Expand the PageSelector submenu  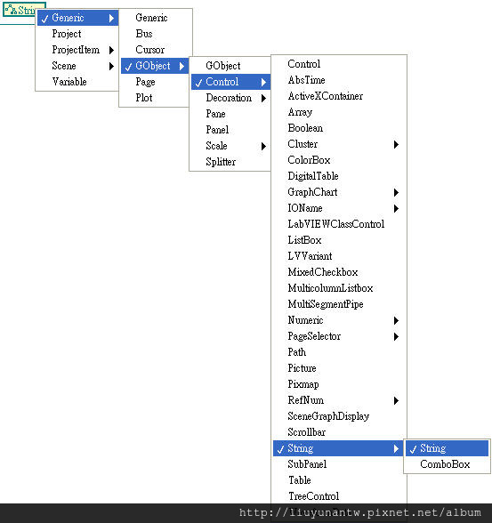[x=338, y=336]
